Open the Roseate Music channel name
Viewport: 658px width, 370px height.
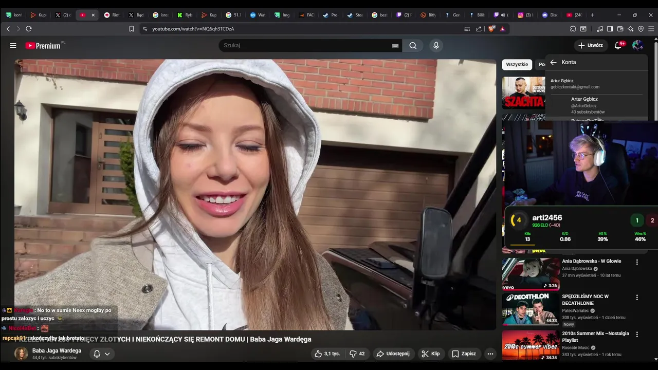(576, 348)
